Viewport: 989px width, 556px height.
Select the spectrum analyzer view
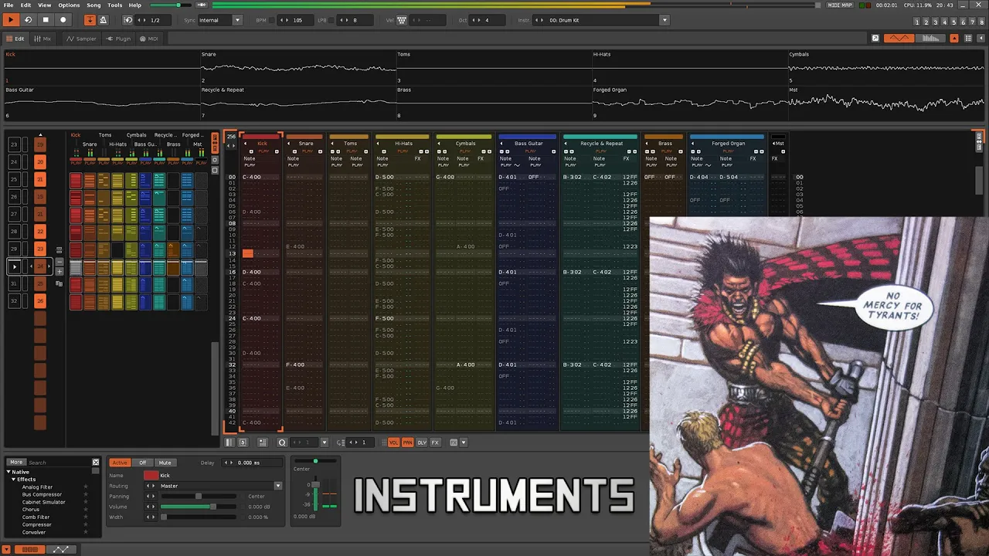933,38
